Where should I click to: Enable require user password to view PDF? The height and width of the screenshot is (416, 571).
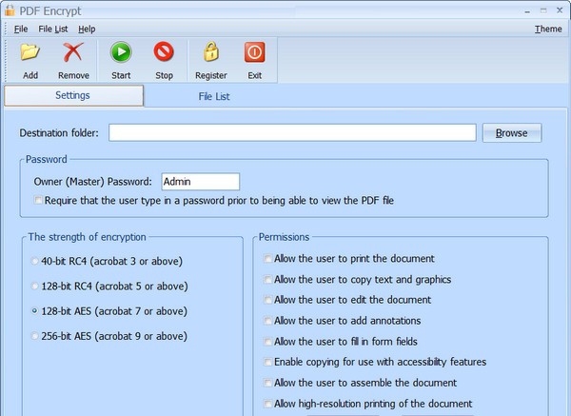(x=38, y=200)
